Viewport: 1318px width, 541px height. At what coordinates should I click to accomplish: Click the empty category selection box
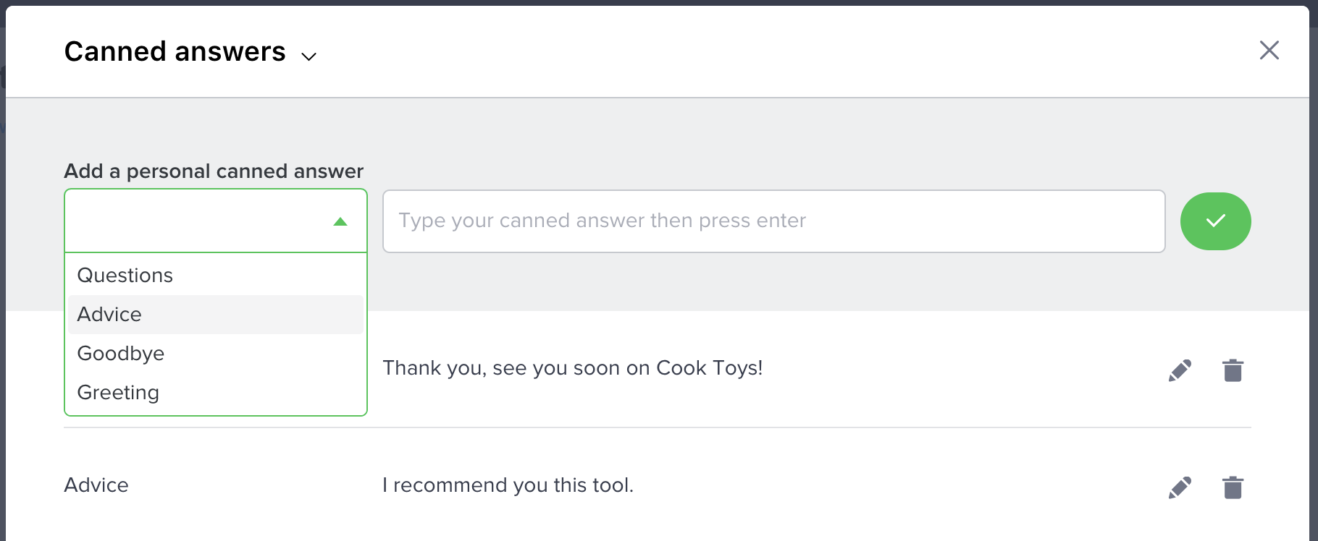(196, 221)
